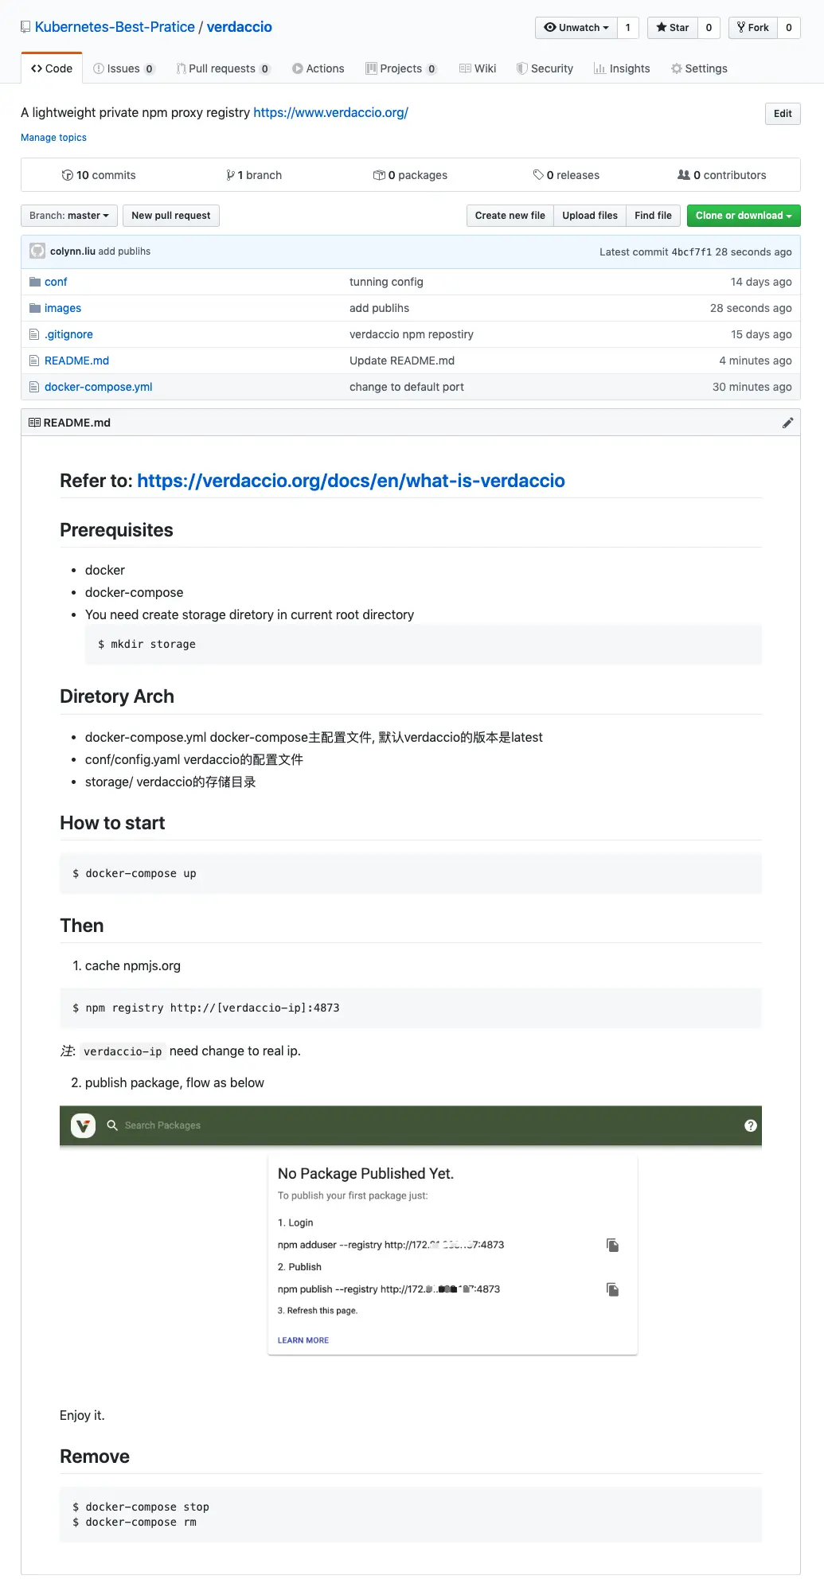Open the Unwatch notifications dropdown
Image resolution: width=824 pixels, height=1591 pixels.
pos(576,28)
